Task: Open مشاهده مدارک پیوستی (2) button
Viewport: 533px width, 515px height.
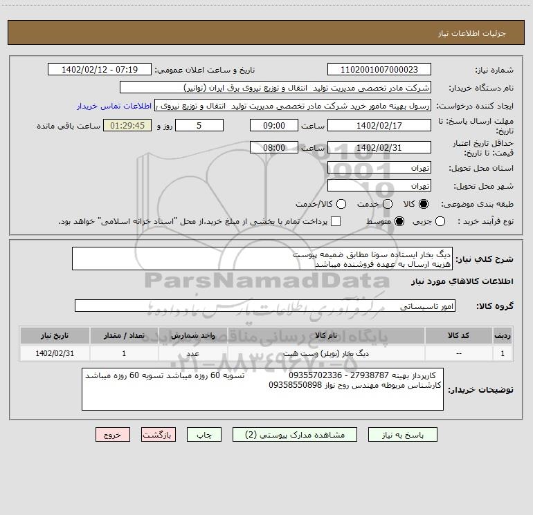Action: (x=295, y=435)
